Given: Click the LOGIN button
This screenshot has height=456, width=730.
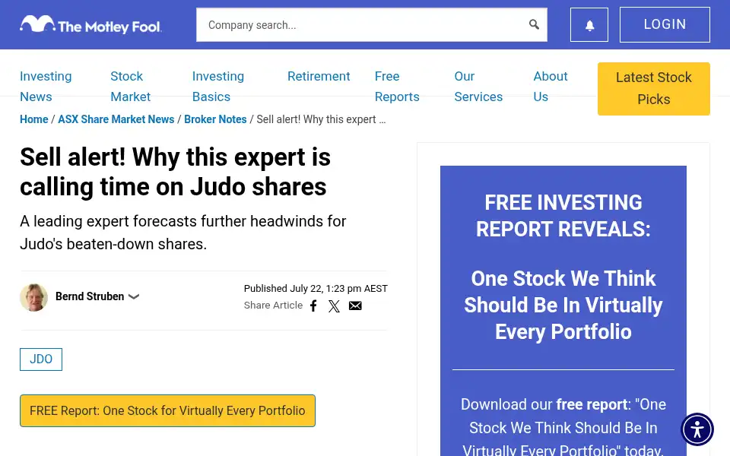Looking at the screenshot, I should [x=665, y=24].
